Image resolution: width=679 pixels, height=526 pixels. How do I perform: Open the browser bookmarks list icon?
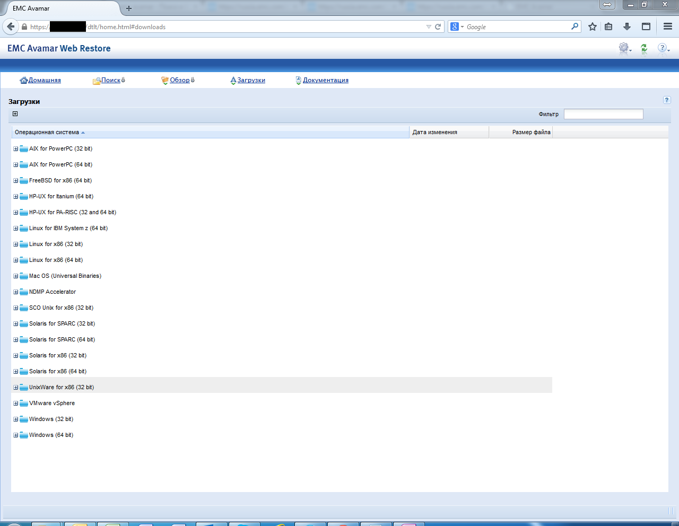point(609,27)
